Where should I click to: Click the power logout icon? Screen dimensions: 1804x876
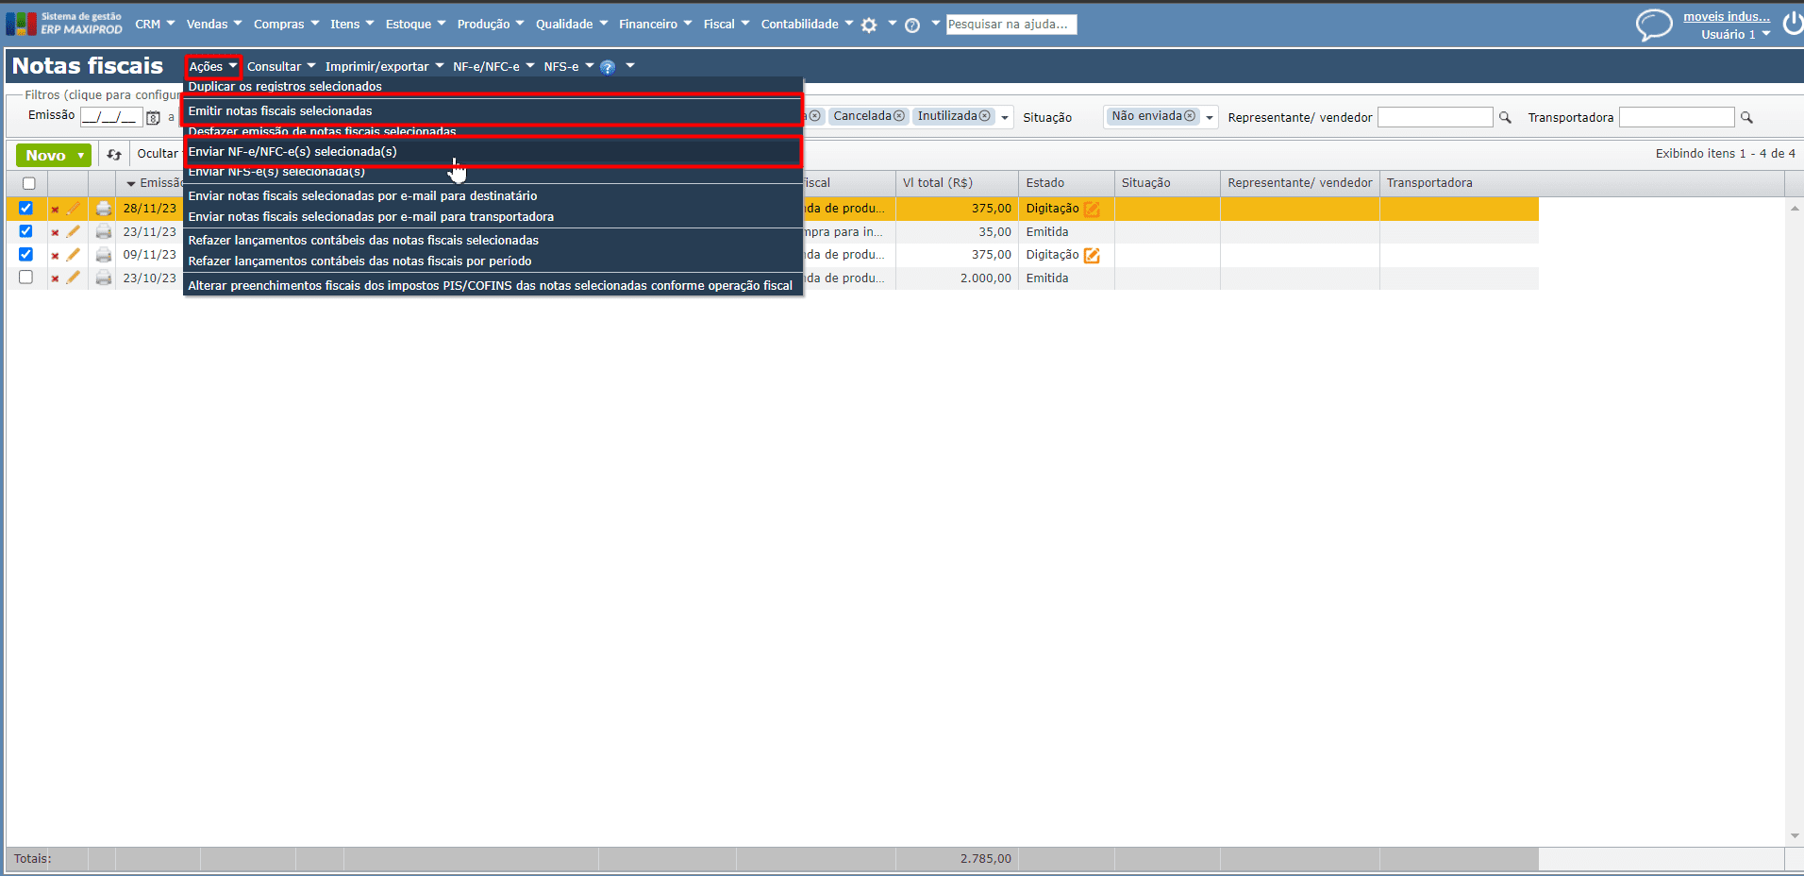tap(1792, 24)
